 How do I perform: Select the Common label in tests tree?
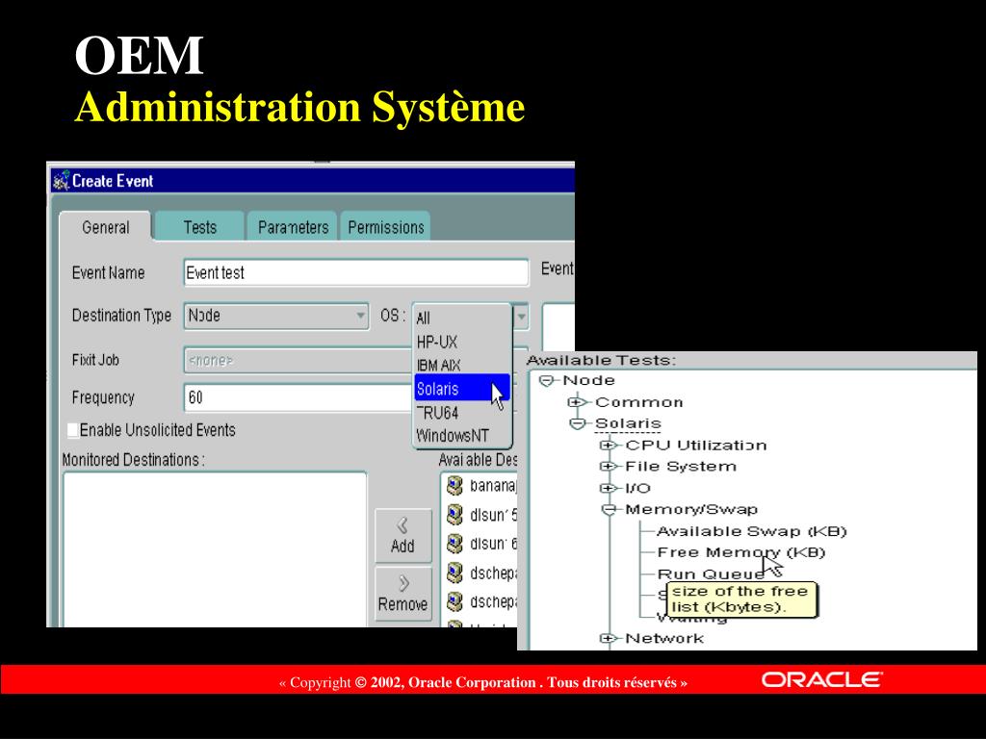point(639,402)
